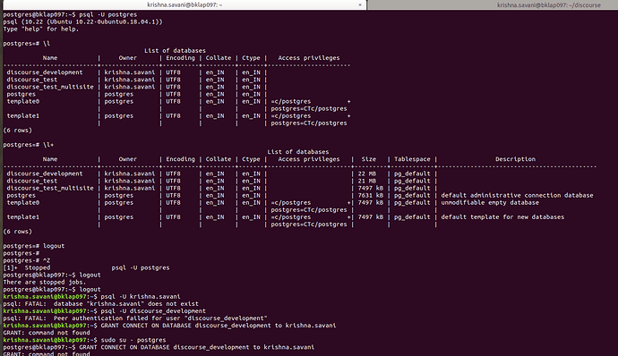618x356 pixels.
Task: Click the '7631 kB' size cell
Action: click(x=371, y=195)
